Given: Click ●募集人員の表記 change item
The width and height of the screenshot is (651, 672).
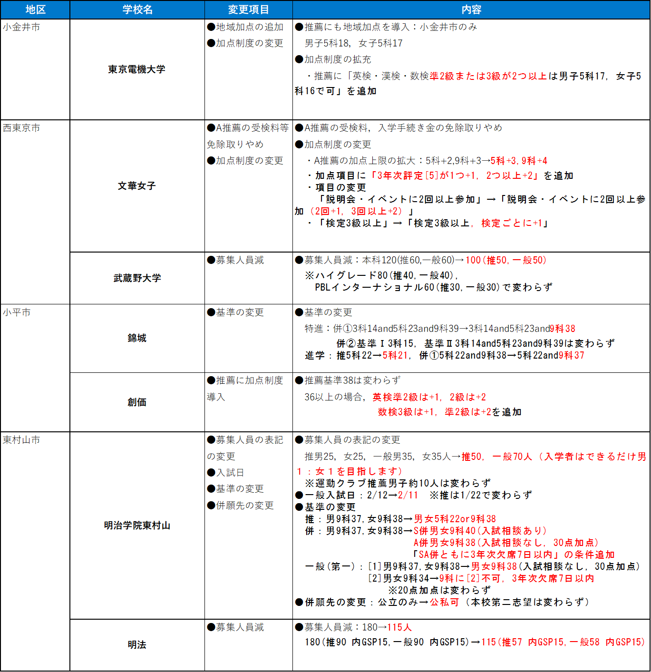Looking at the screenshot, I should [x=245, y=440].
